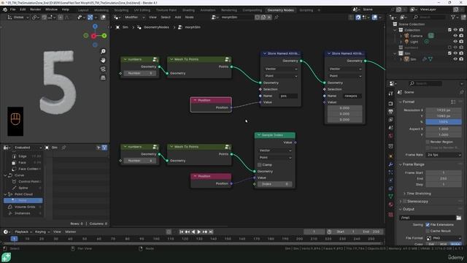Enable the Stereoscopy checkbox
467x263 pixels.
(405, 202)
